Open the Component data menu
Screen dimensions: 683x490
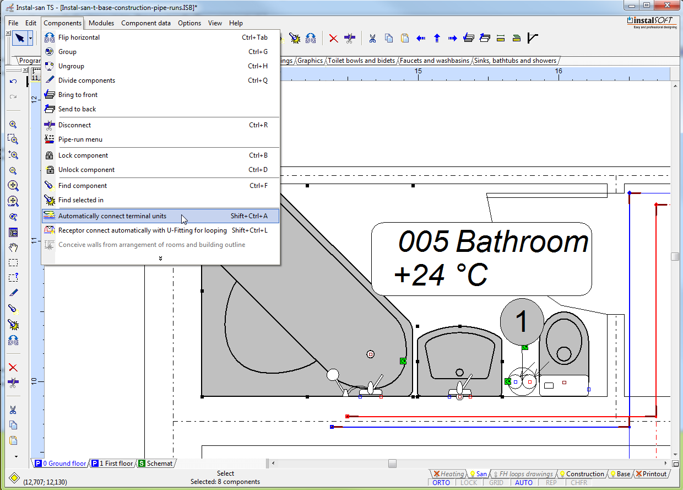pos(146,23)
